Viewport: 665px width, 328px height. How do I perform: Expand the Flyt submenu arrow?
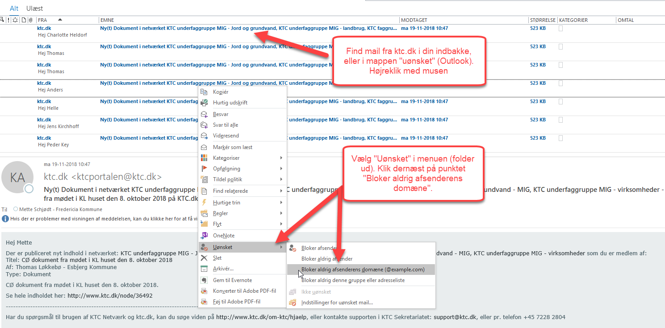tap(281, 224)
